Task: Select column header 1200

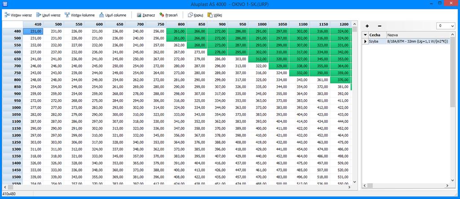Action: click(341, 24)
